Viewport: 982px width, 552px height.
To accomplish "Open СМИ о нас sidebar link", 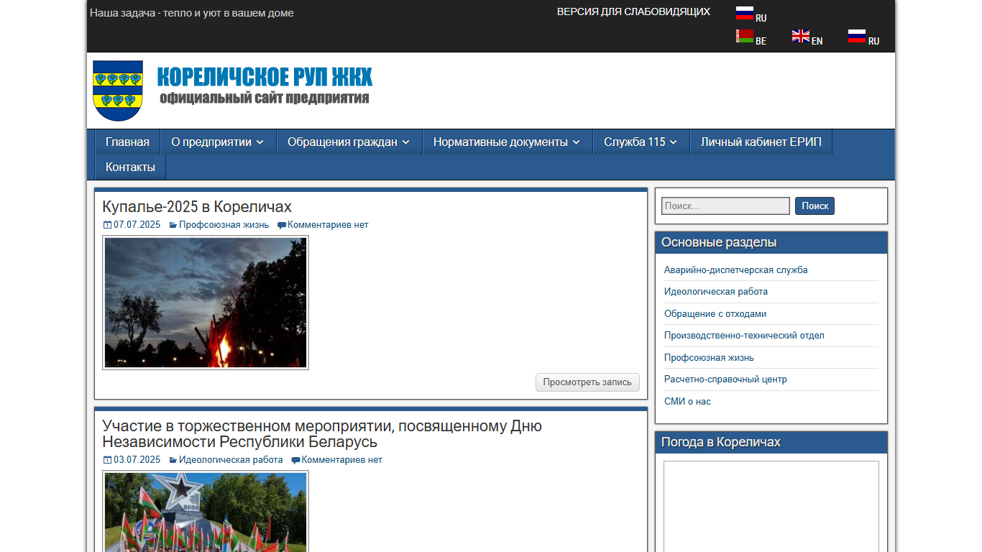I will pos(687,402).
